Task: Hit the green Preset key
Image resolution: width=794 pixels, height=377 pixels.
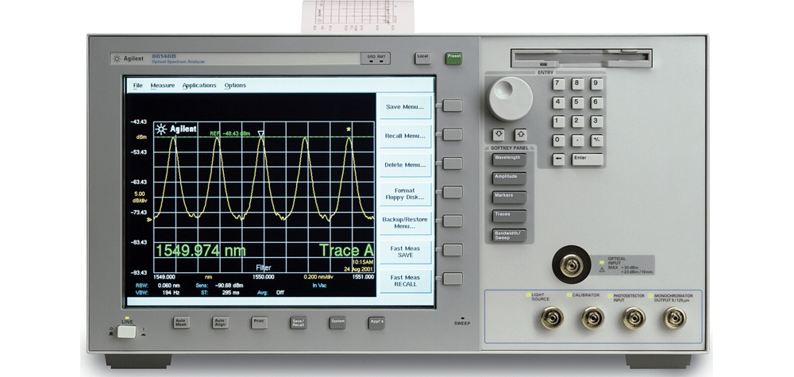Action: click(x=453, y=58)
